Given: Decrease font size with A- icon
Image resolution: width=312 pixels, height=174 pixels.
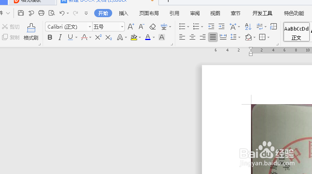Looking at the screenshot, I should [x=141, y=27].
